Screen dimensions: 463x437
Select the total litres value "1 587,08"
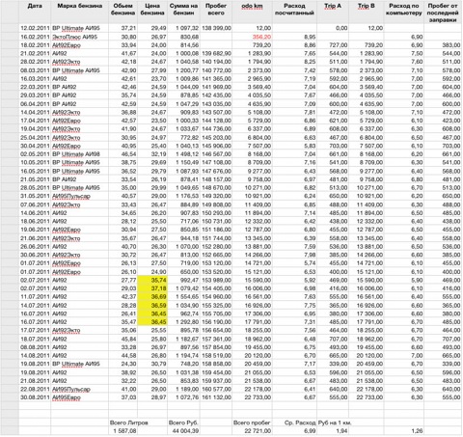123,431
